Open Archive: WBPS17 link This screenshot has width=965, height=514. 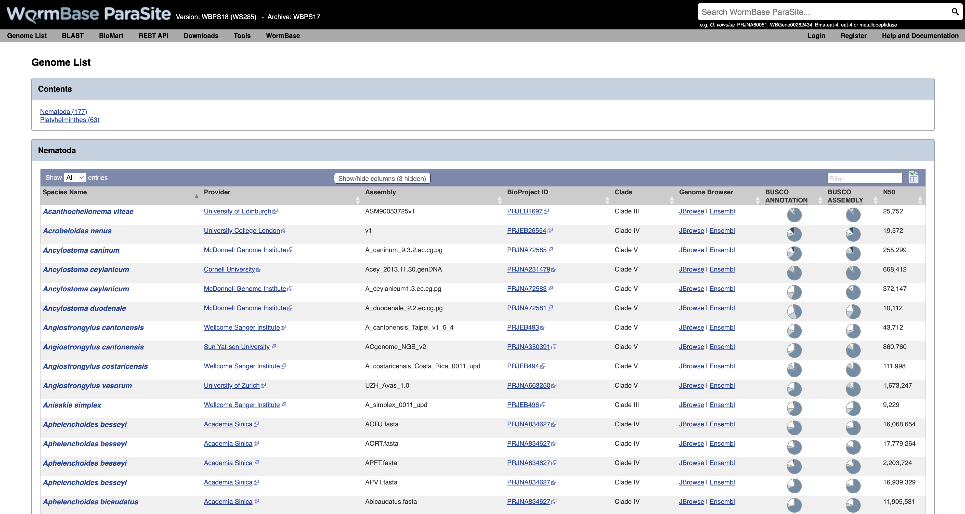point(294,17)
